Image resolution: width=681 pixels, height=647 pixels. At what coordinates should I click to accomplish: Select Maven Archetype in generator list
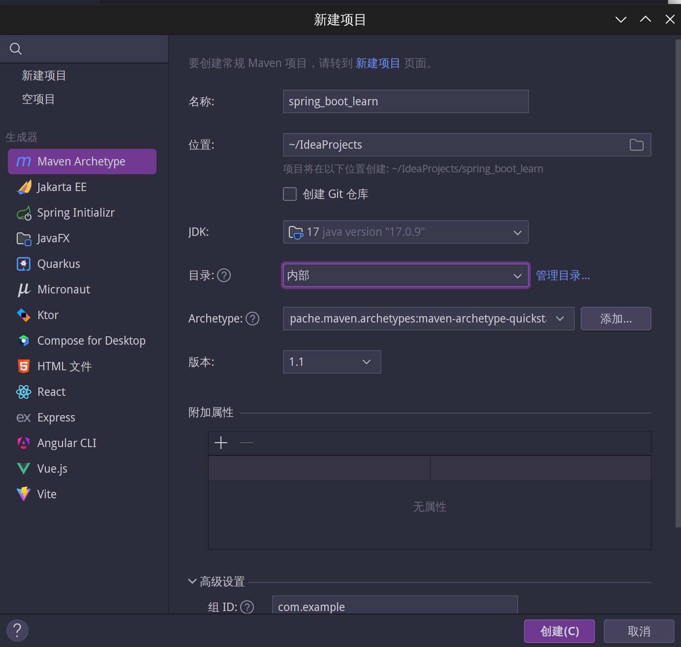[x=82, y=162]
